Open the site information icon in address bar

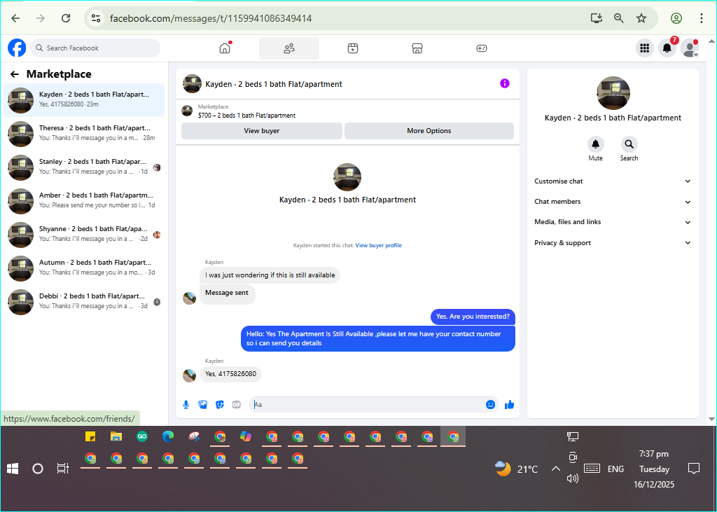click(x=95, y=18)
